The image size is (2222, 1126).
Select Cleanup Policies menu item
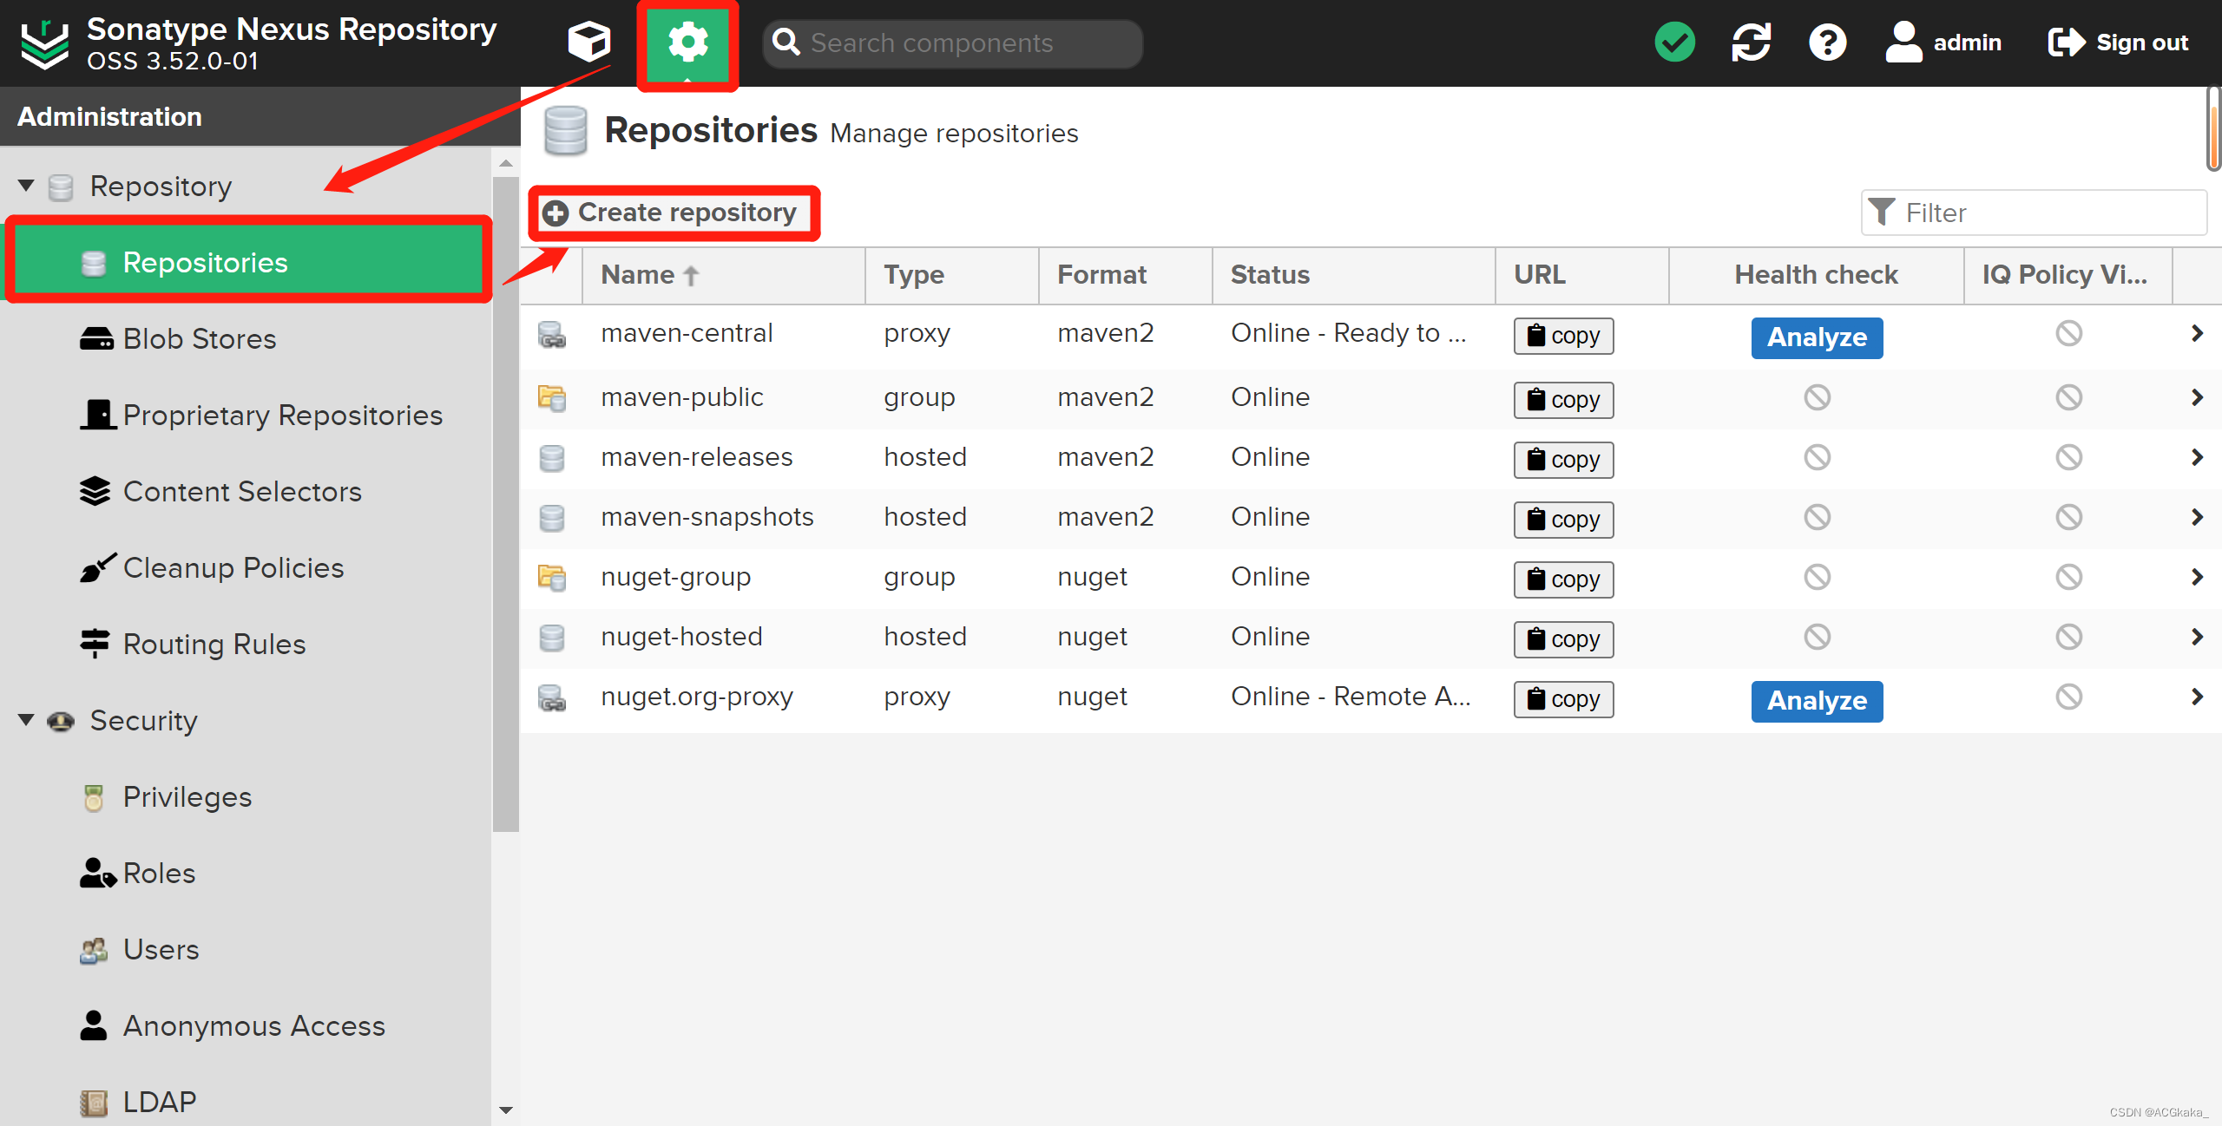[x=233, y=568]
